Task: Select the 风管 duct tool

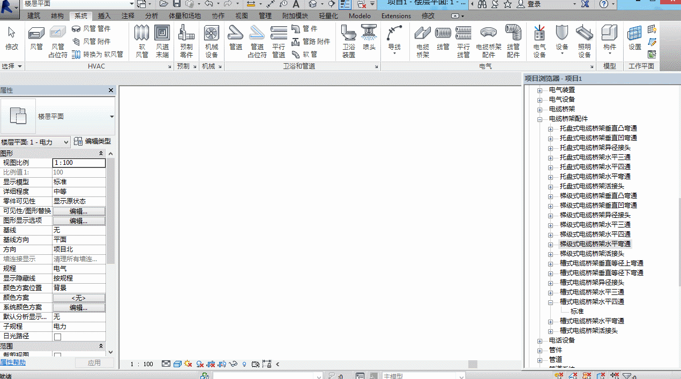Action: pos(36,39)
